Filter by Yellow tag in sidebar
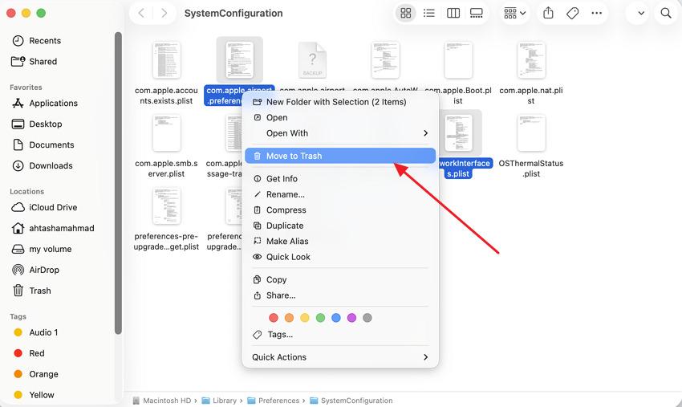682x407 pixels. click(x=34, y=395)
